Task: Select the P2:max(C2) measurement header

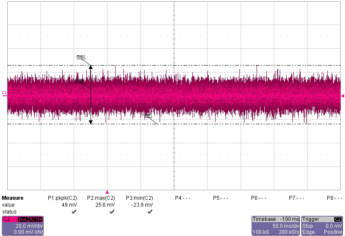Action: tap(101, 198)
